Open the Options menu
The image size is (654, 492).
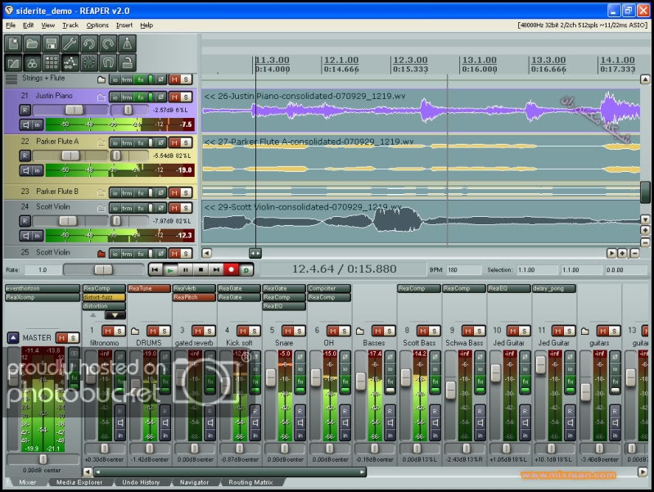tap(97, 25)
